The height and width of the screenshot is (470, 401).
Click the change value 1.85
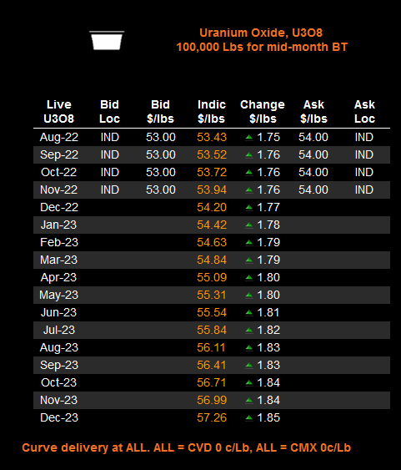coord(268,418)
